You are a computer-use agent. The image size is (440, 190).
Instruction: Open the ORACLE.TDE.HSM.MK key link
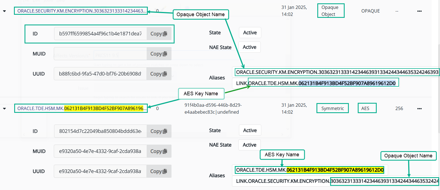[x=81, y=108]
